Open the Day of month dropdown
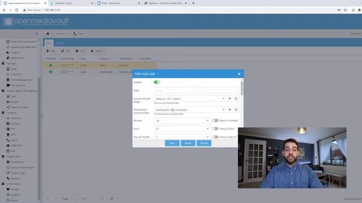362x203 pixels. pos(208,136)
